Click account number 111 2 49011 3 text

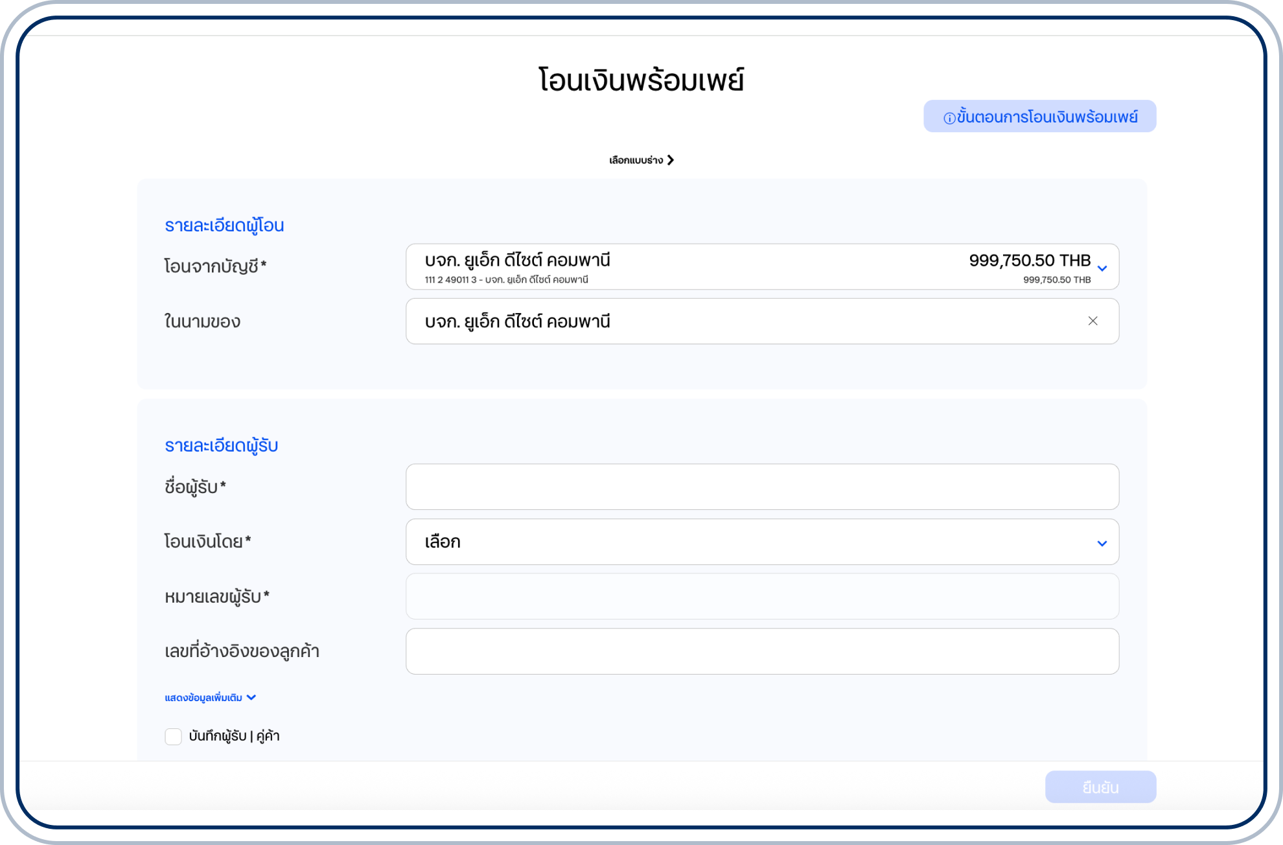click(450, 280)
